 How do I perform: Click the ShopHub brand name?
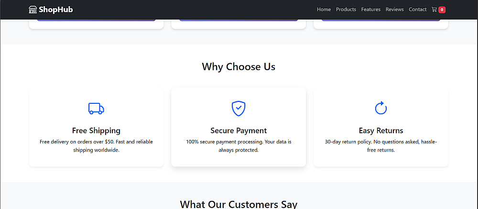click(x=56, y=10)
